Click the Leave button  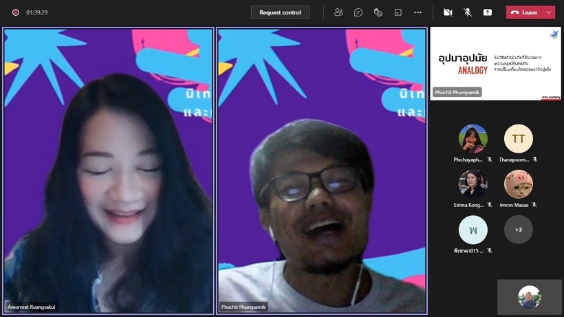pos(524,12)
